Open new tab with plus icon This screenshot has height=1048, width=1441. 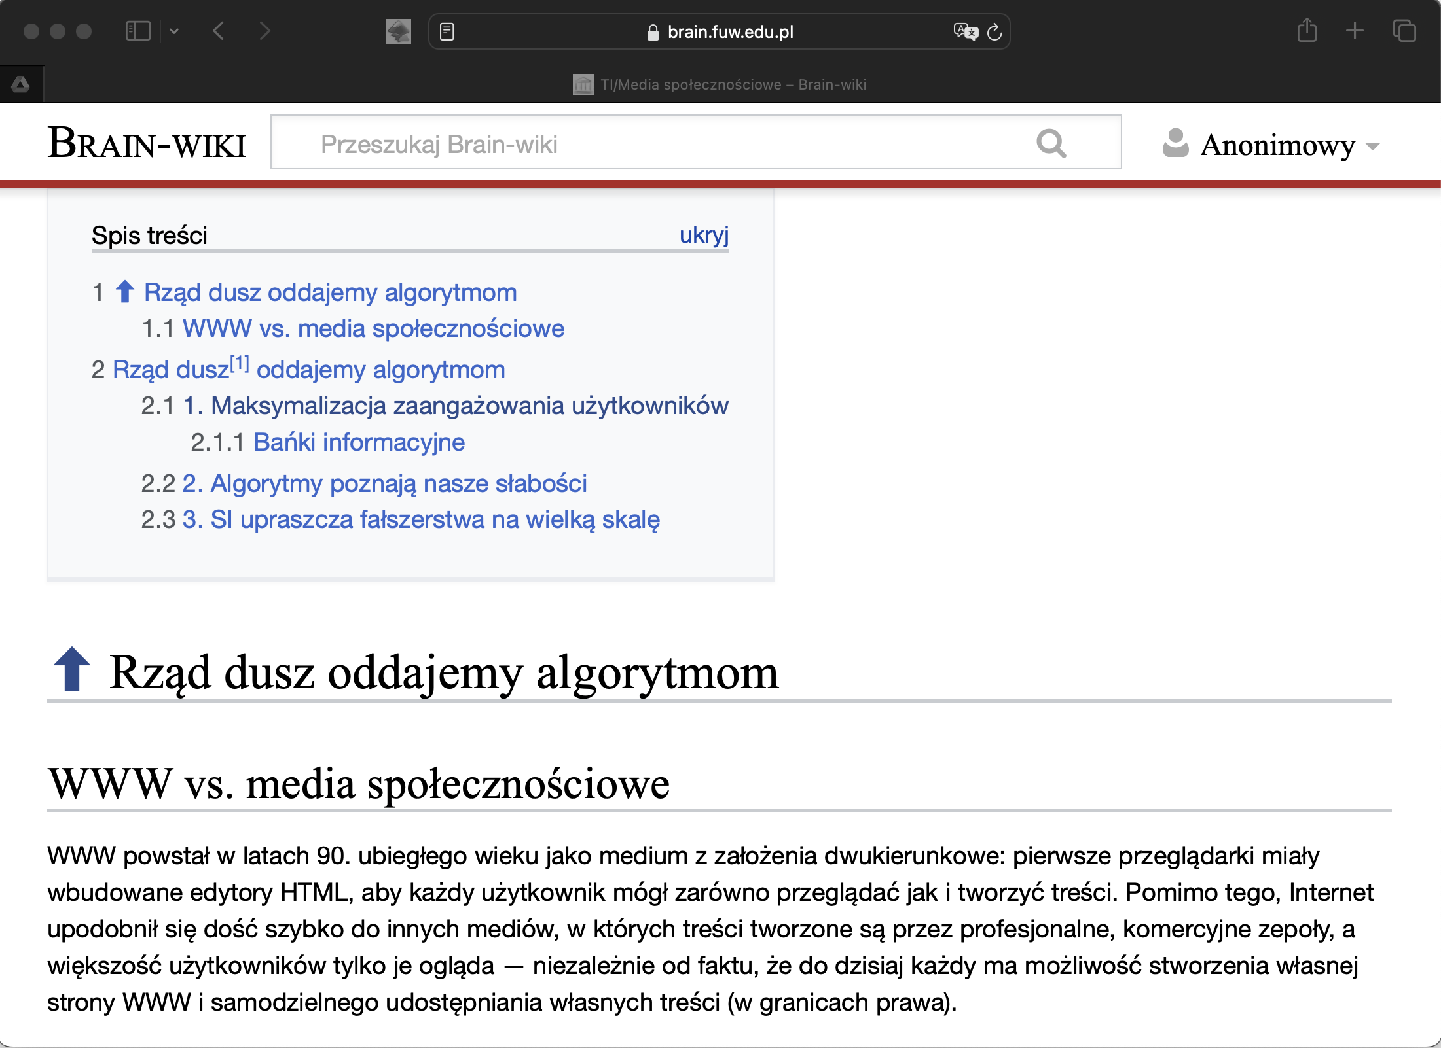(x=1355, y=31)
